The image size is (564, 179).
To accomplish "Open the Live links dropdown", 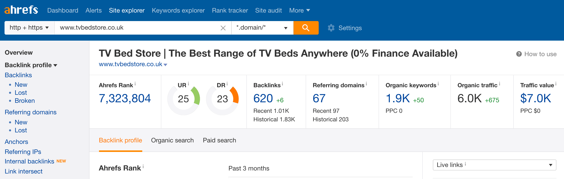I will 494,165.
